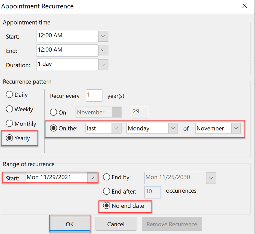
Task: Select the 'No end date' option
Action: click(107, 206)
